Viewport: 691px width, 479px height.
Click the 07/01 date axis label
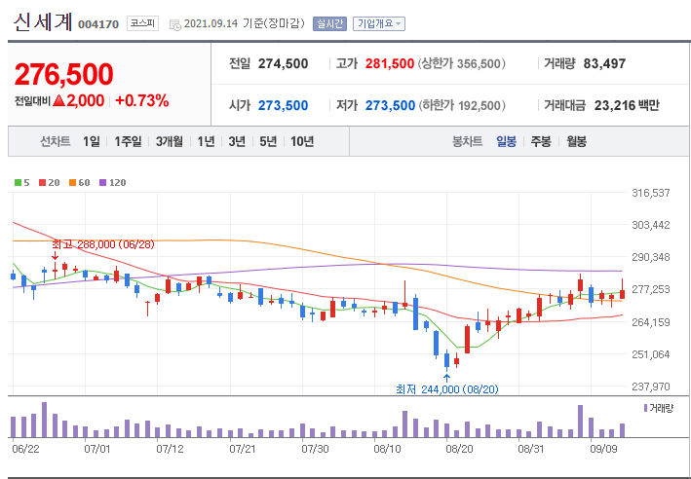[97, 449]
